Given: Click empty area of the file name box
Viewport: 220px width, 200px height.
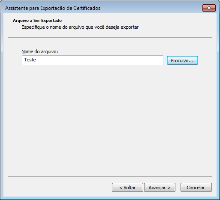Looking at the screenshot, I should point(100,60).
